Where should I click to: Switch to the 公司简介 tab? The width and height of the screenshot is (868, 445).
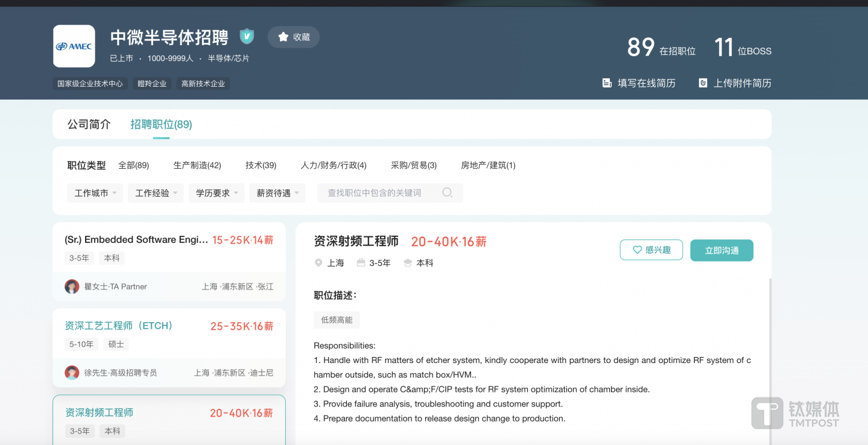click(x=89, y=125)
